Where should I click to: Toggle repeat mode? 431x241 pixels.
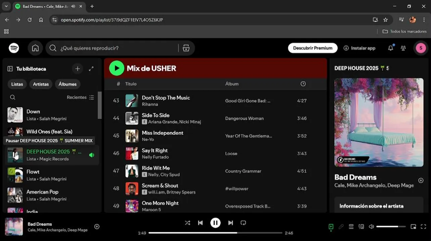243,223
